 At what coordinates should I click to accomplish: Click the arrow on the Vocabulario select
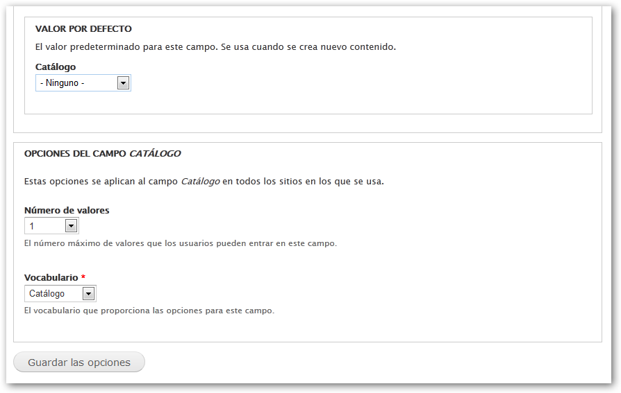click(88, 294)
